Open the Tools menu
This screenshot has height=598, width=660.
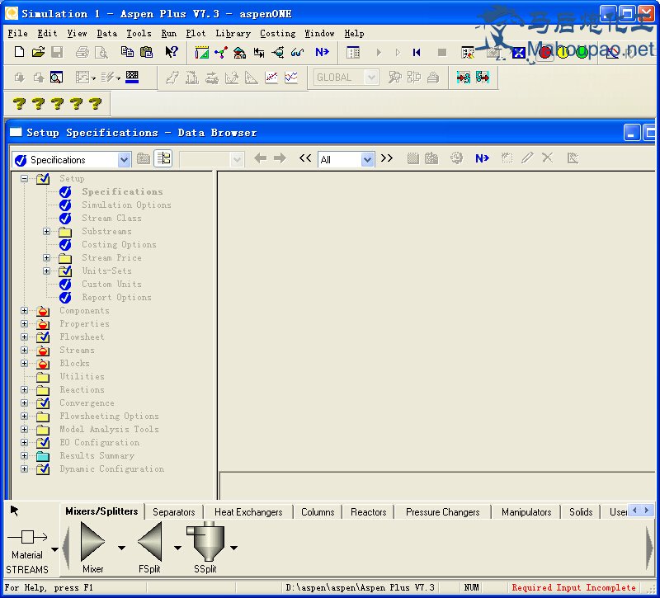click(139, 33)
